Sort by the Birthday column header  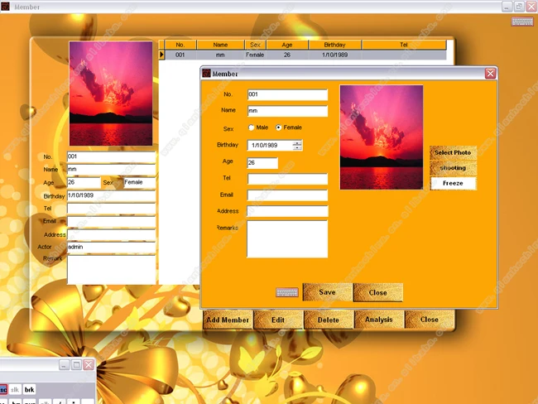click(334, 45)
